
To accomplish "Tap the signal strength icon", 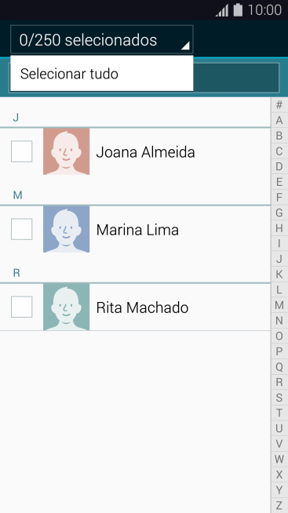I will coord(222,10).
